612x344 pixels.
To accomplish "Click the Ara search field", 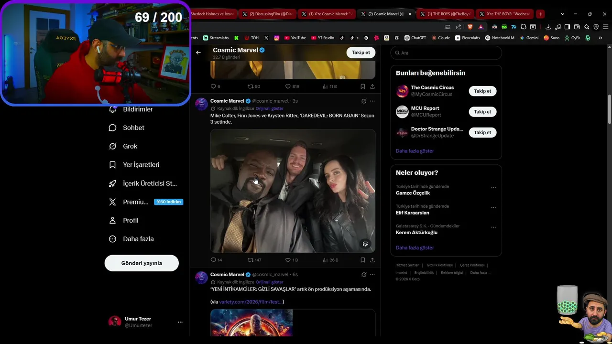I will [446, 53].
